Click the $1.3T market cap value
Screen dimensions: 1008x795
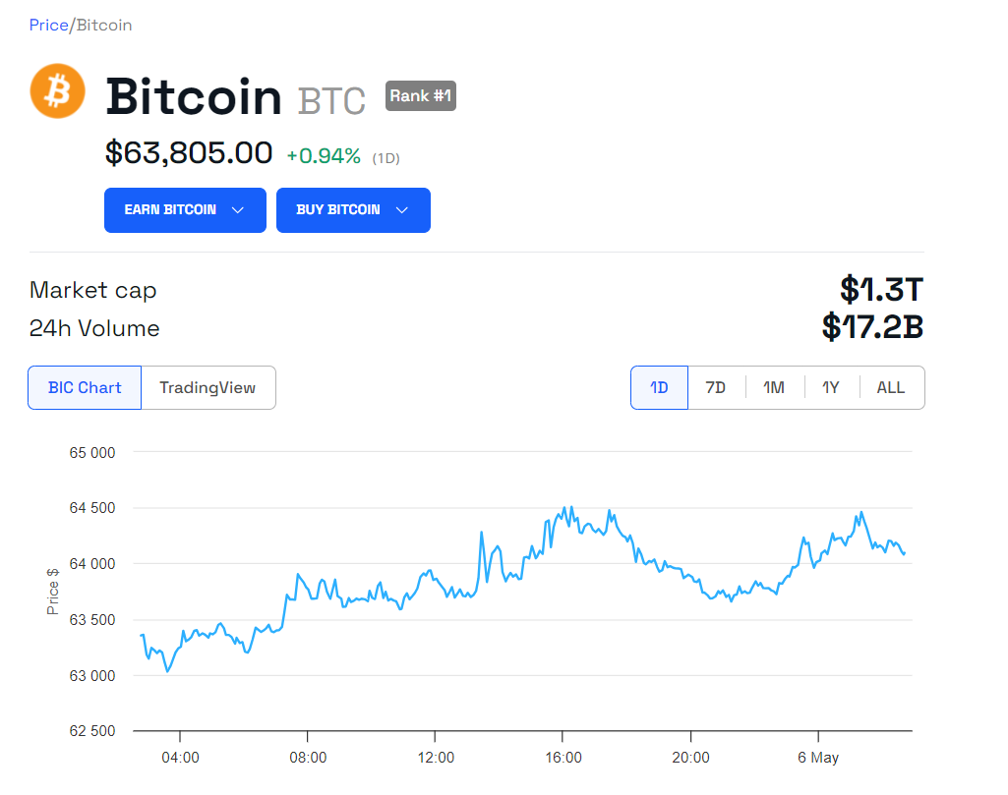pos(881,290)
